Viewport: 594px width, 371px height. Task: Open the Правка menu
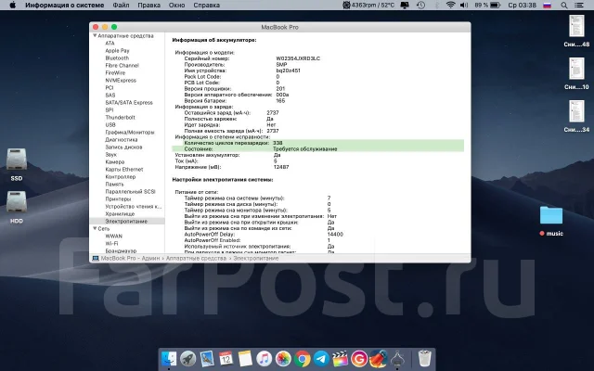tap(148, 5)
